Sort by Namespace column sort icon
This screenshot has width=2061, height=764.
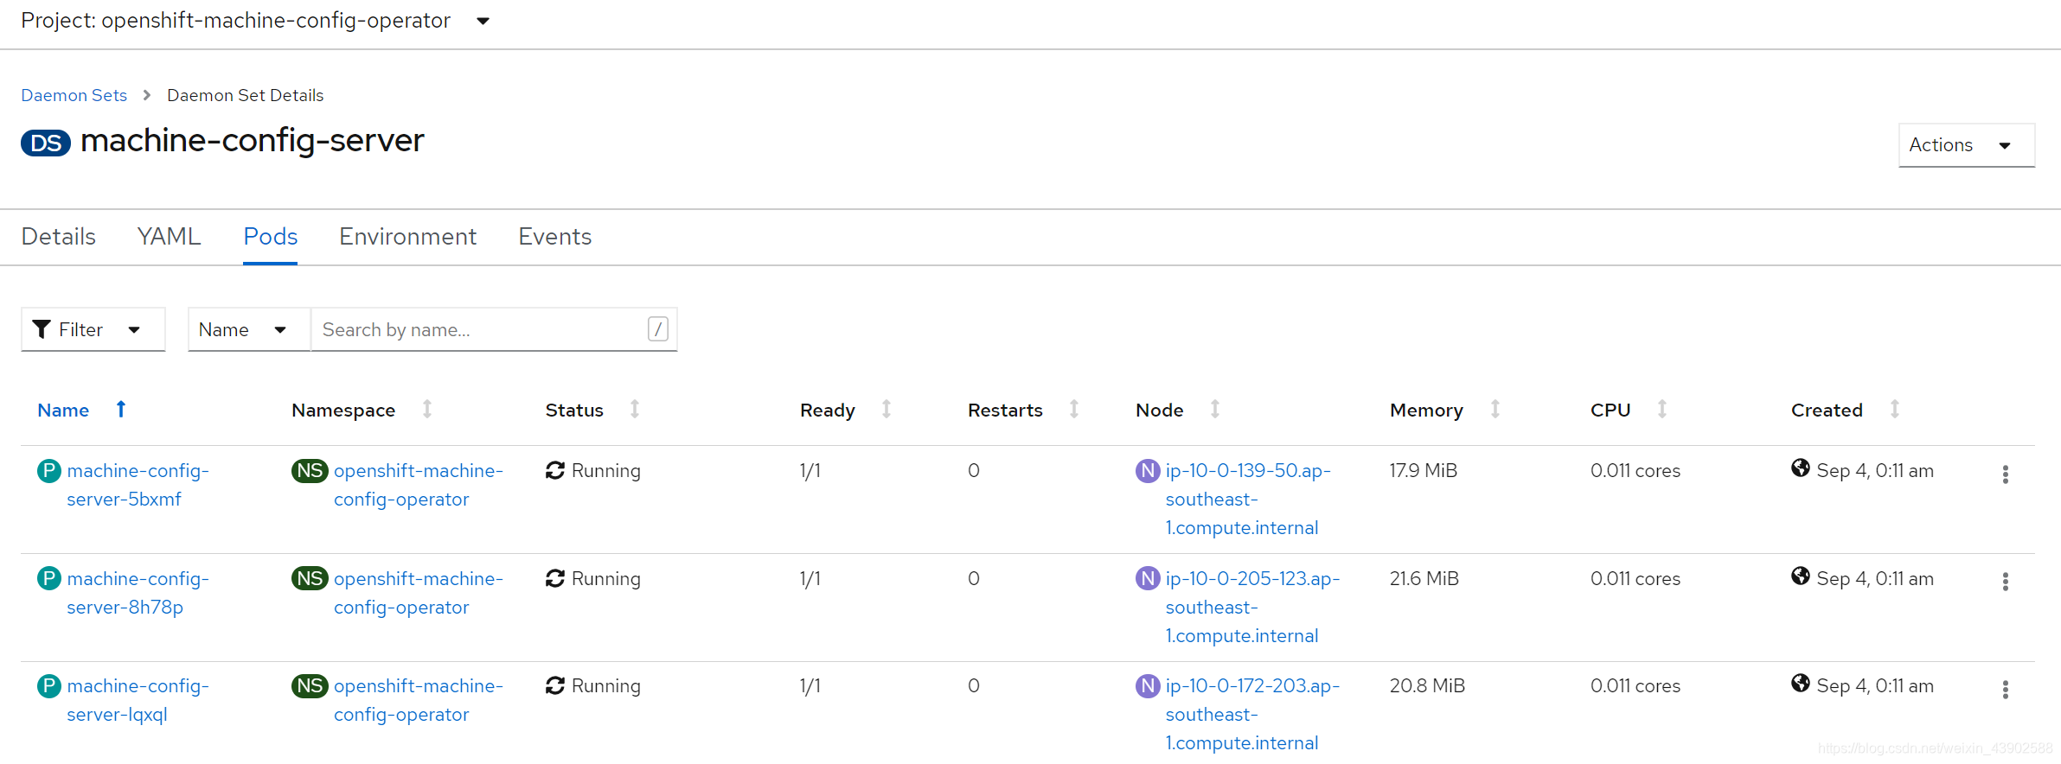coord(427,410)
